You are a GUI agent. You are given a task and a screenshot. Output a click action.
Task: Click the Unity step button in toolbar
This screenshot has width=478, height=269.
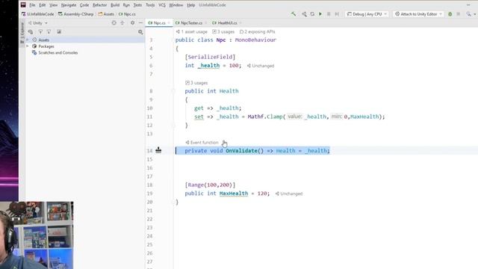pos(337,14)
